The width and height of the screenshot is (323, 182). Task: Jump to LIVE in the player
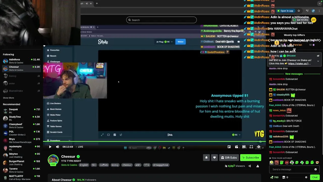point(79,147)
